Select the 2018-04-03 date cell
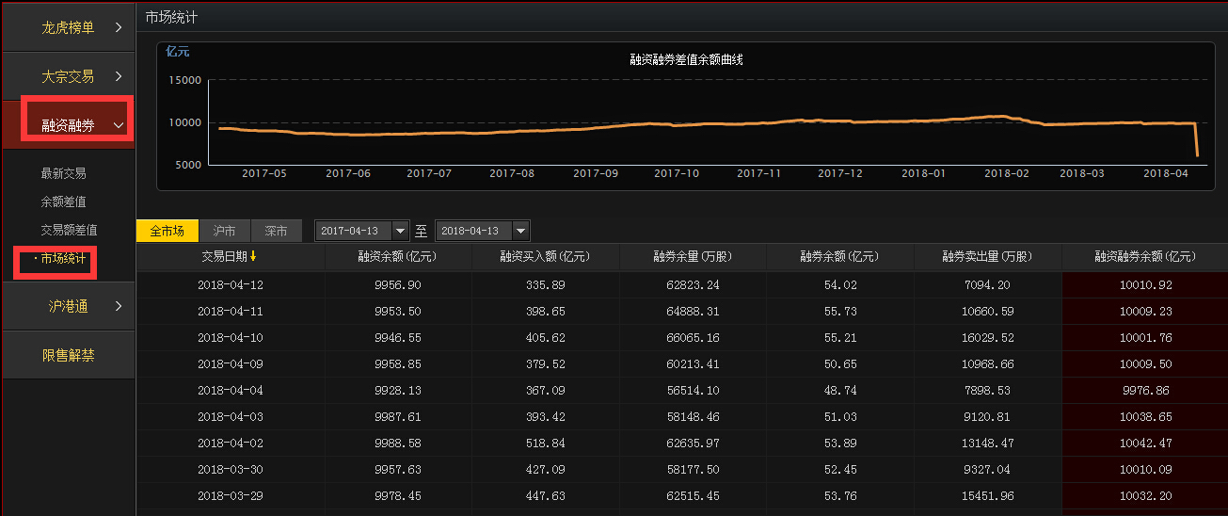The image size is (1228, 516). pyautogui.click(x=231, y=416)
